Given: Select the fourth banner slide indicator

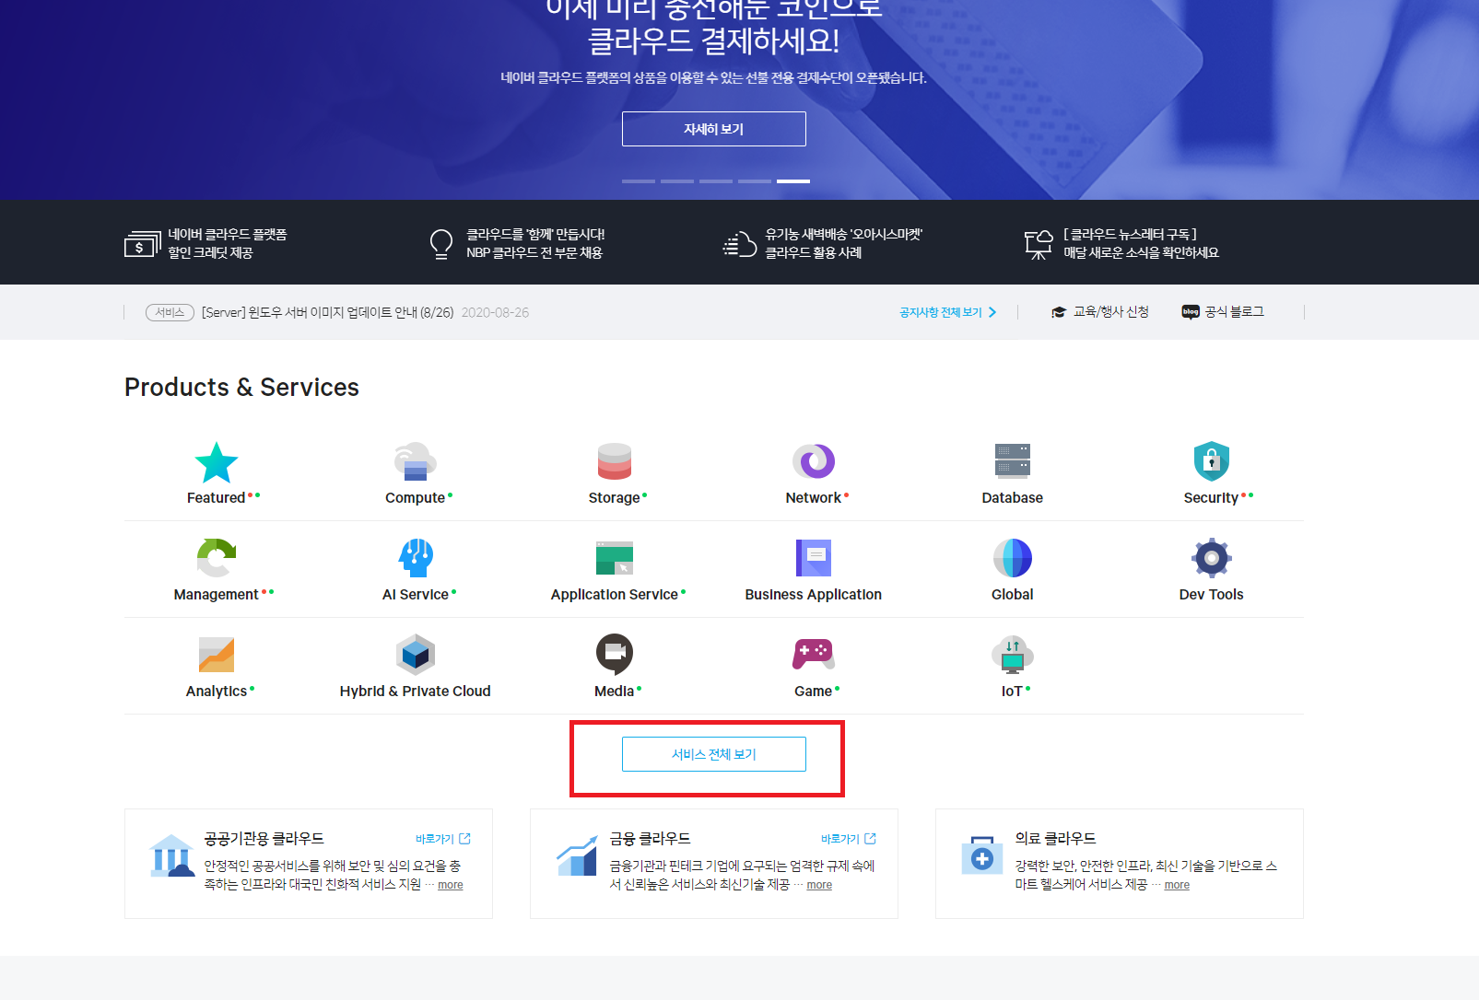Looking at the screenshot, I should click(755, 181).
